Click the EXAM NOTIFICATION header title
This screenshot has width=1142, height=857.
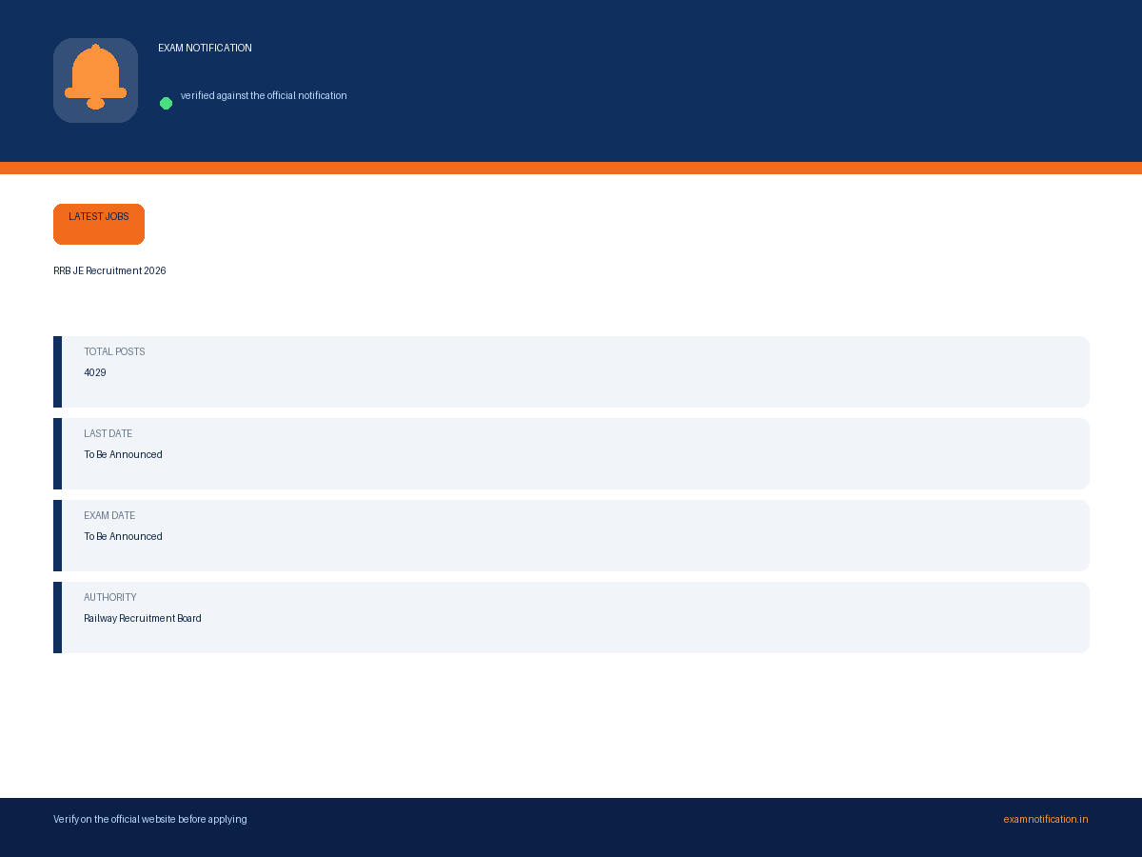[x=205, y=48]
